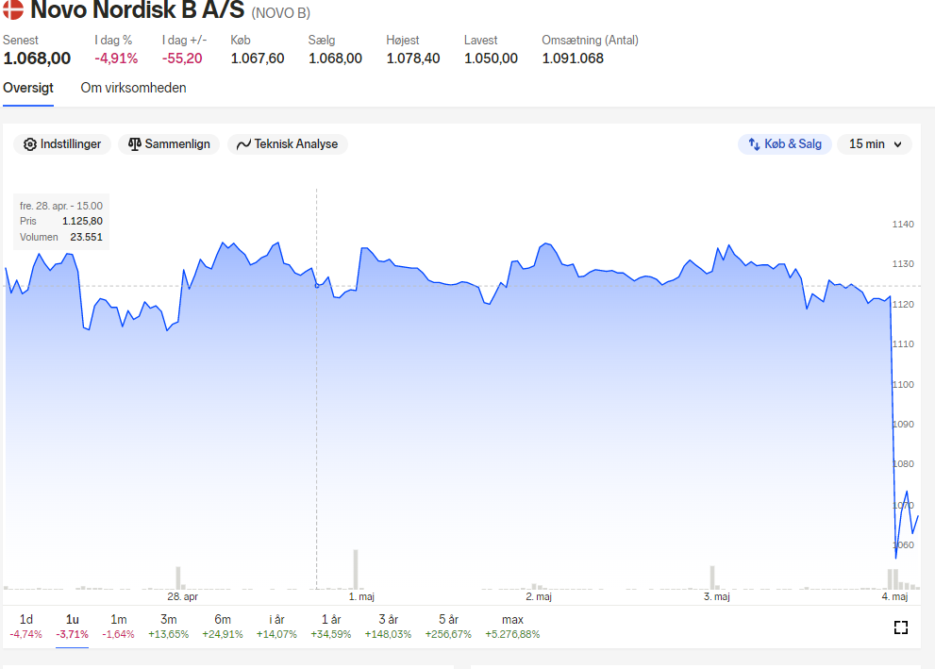935x669 pixels.
Task: Click the I dag % value -4,91%
Action: (116, 59)
